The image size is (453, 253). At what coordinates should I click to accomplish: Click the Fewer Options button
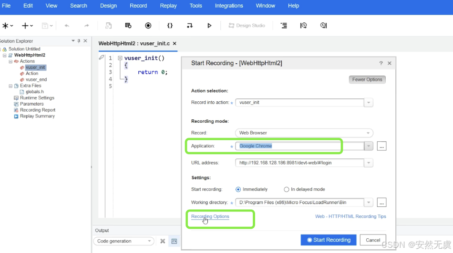pyautogui.click(x=367, y=79)
